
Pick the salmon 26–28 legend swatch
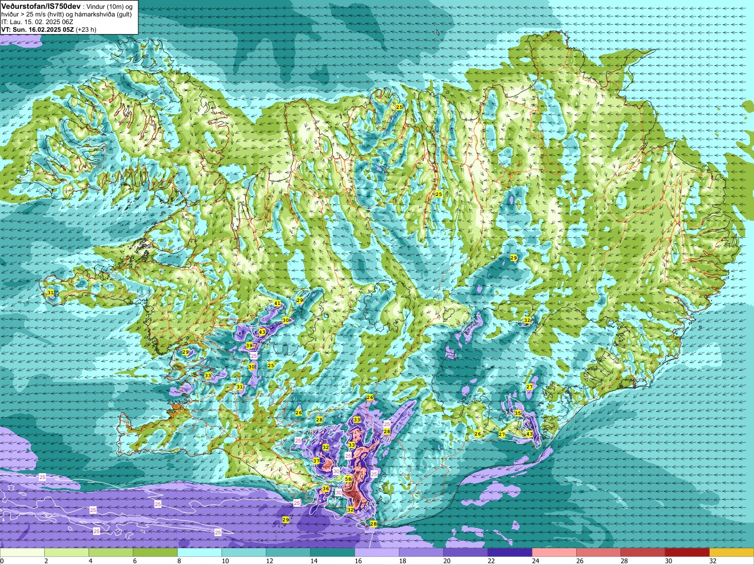pos(598,553)
